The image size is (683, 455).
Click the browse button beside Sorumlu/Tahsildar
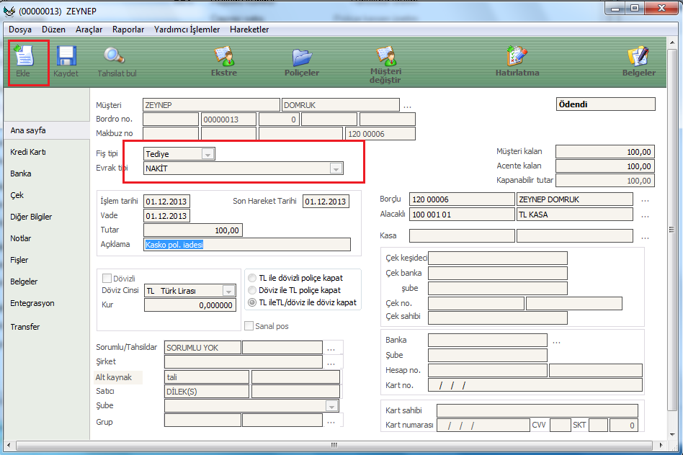[331, 348]
